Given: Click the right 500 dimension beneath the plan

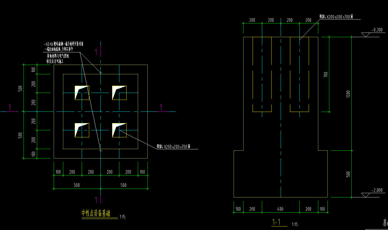Looking at the screenshot, I should (x=123, y=185).
